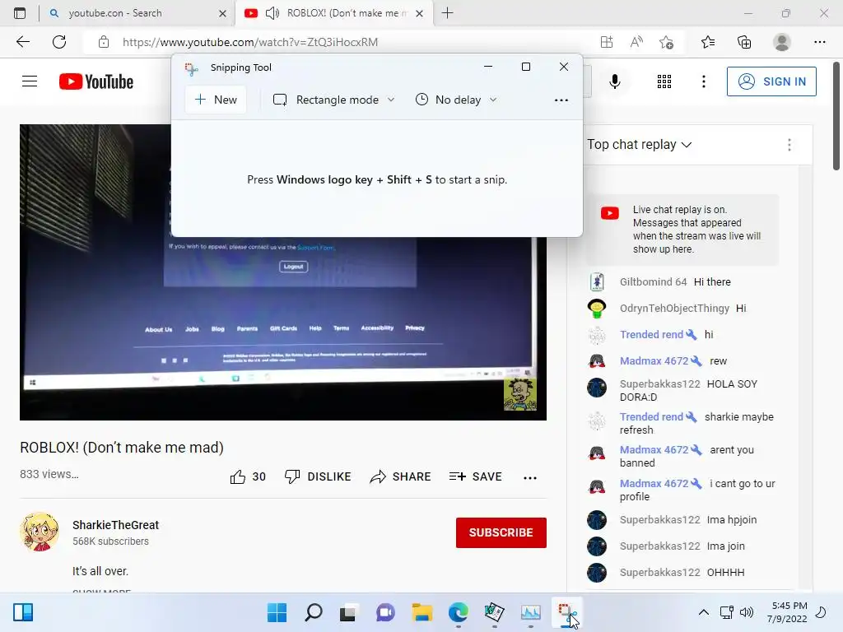Click SHARE under the video
Screen dimensions: 843x632
tap(401, 476)
